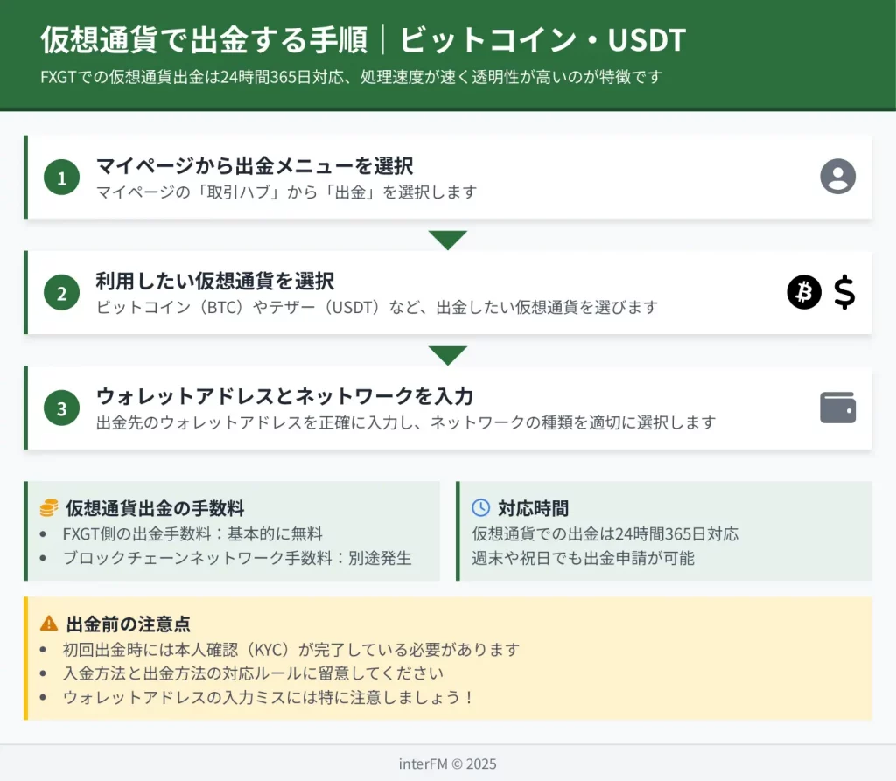Click the 出金前の注意点 heading
Screen dimensions: 896x781
point(129,624)
